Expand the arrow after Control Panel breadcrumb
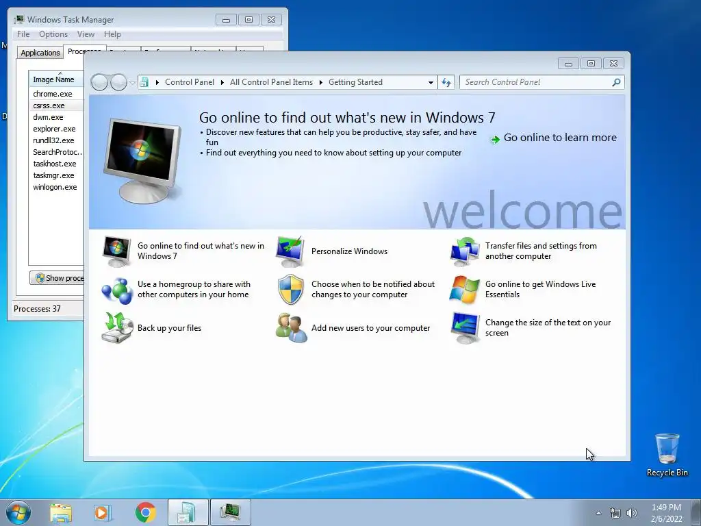The image size is (701, 526). pos(222,82)
